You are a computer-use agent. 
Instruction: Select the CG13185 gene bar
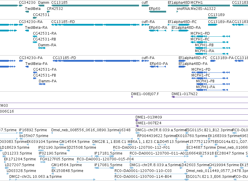coord(95,6)
